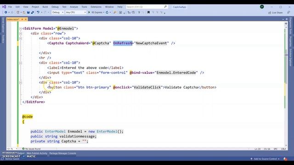Click the search magnifier icon
Image resolution: width=294 pixels, height=165 pixels.
point(165,7)
